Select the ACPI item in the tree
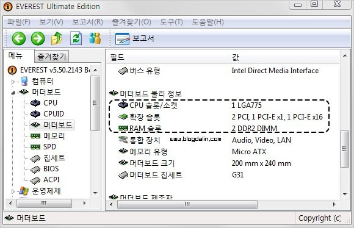This screenshot has height=228, width=354. coord(51,180)
